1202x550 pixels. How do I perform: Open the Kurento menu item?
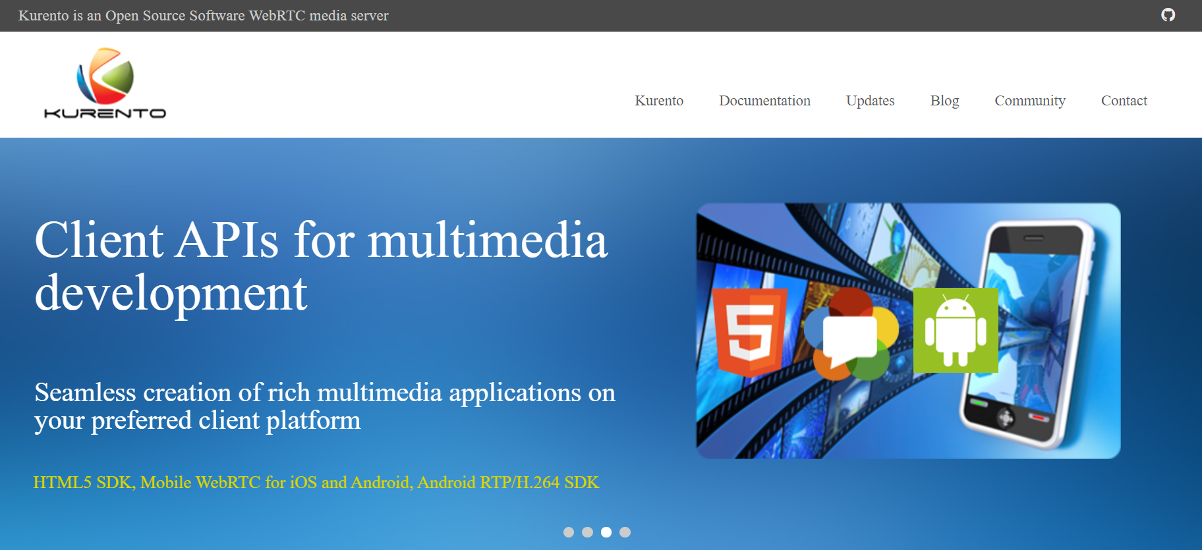pyautogui.click(x=658, y=101)
